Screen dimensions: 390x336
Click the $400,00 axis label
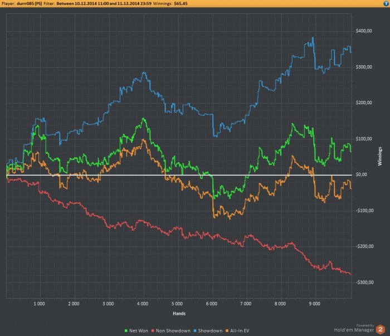[x=364, y=31]
